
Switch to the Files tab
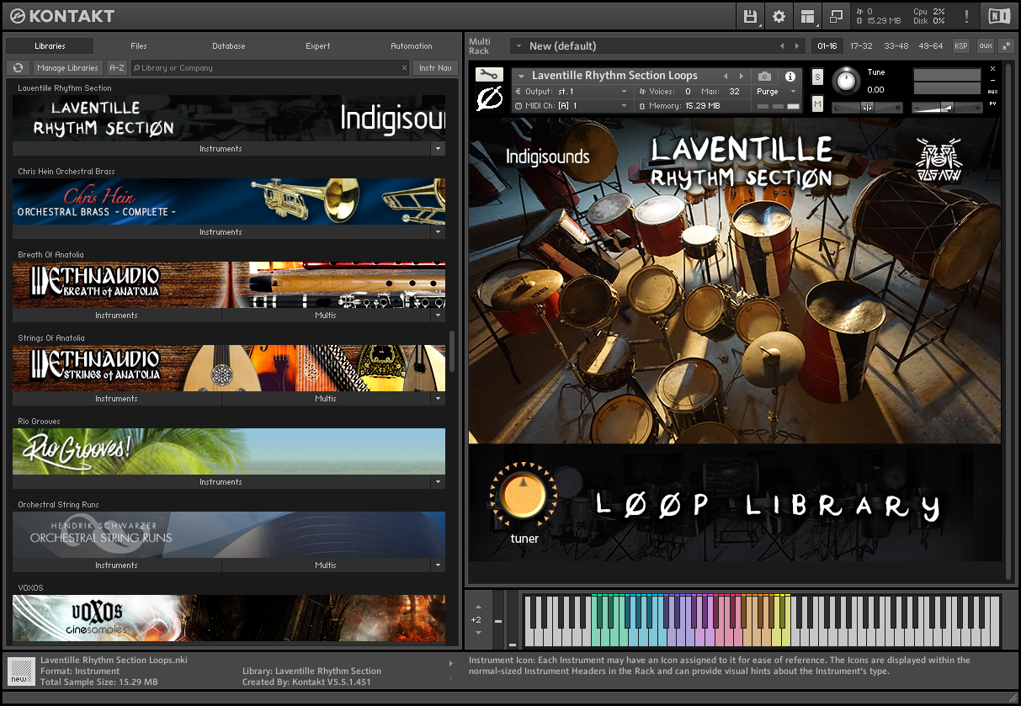pos(139,45)
